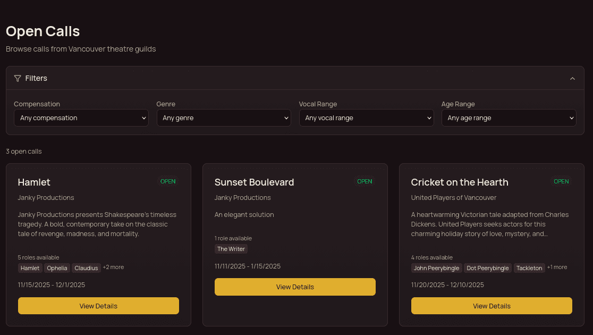Click The Writer role tag
Viewport: 593px width, 335px height.
tap(231, 249)
